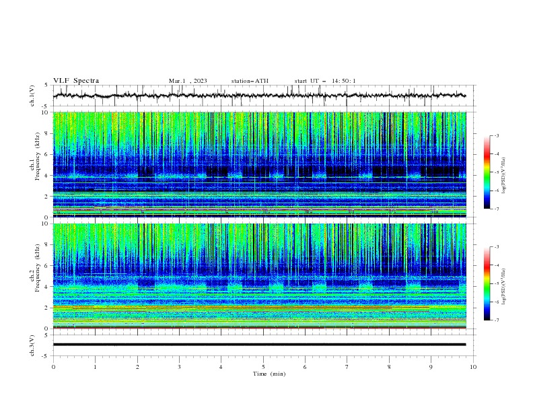The width and height of the screenshot is (533, 412).
Task: Click the "ch.1(V)" waveform axis label
Action: [32, 96]
